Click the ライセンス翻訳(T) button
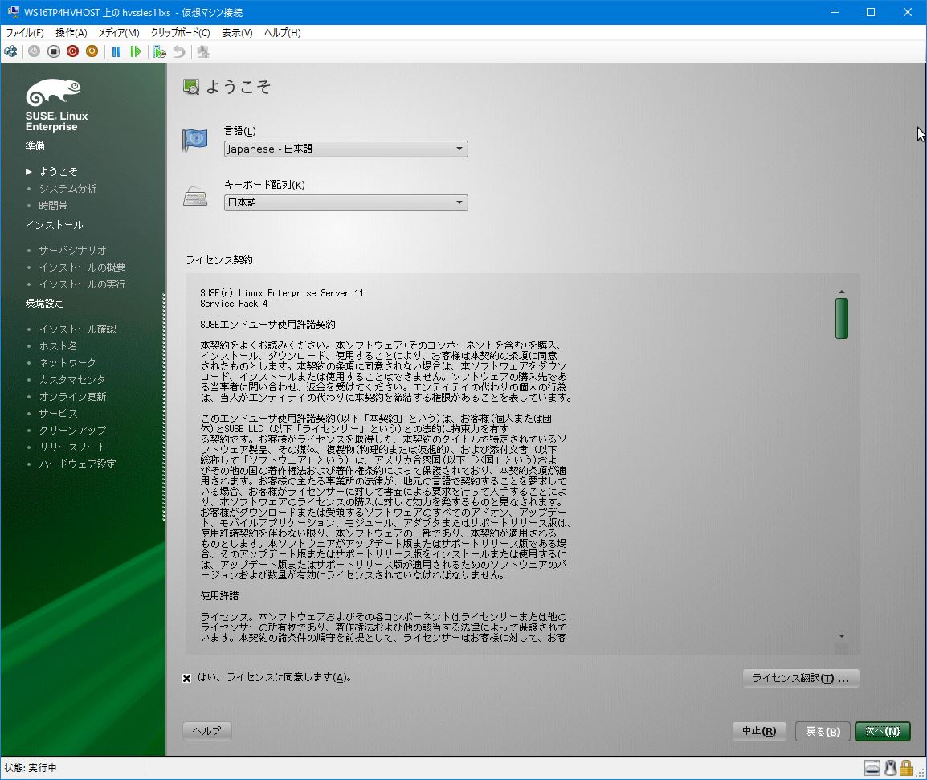The width and height of the screenshot is (927, 780). [801, 678]
